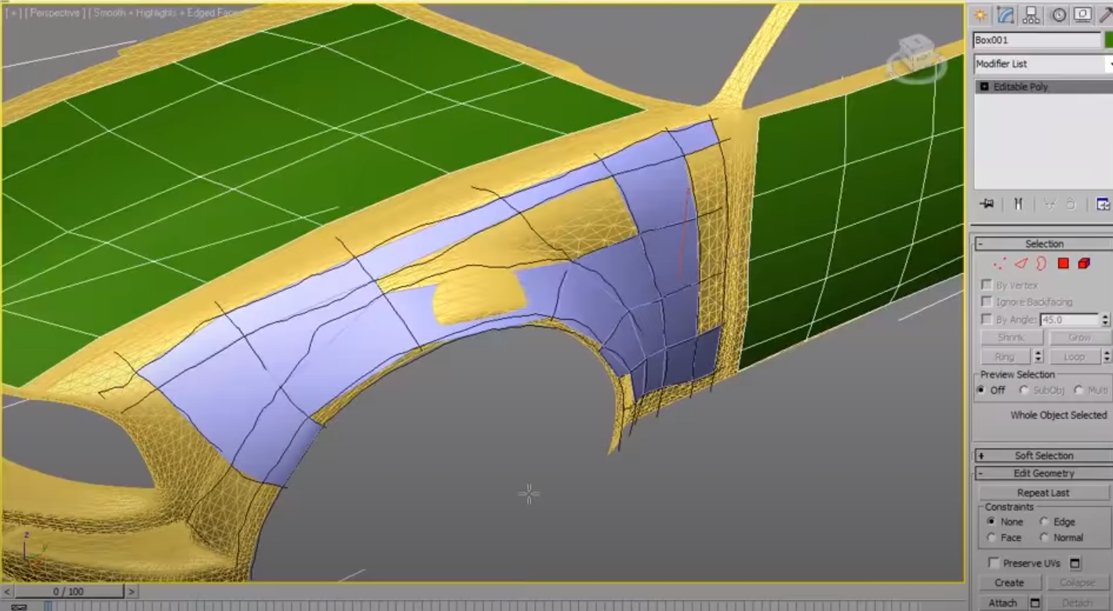This screenshot has height=611, width=1113.
Task: Select Polygon sub-object level
Action: click(x=1063, y=264)
